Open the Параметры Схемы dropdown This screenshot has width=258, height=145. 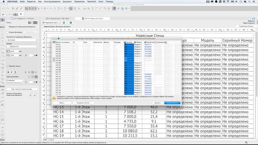[51, 23]
